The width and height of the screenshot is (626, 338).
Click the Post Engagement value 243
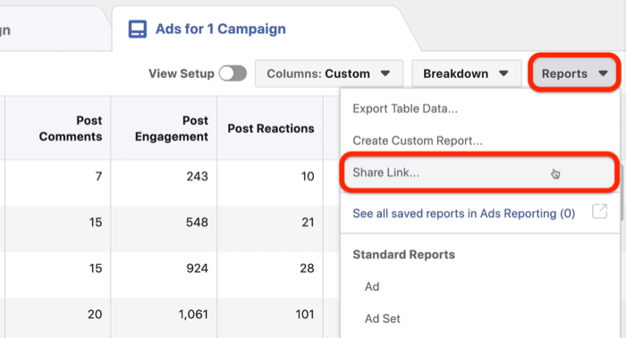198,176
